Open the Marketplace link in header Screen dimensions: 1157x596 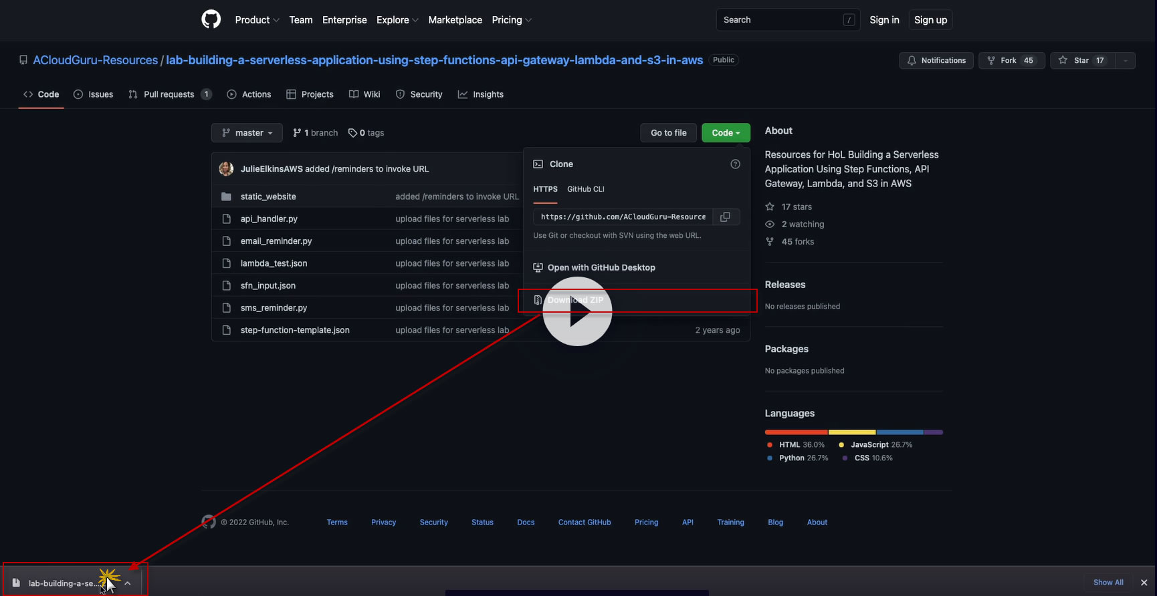(455, 20)
